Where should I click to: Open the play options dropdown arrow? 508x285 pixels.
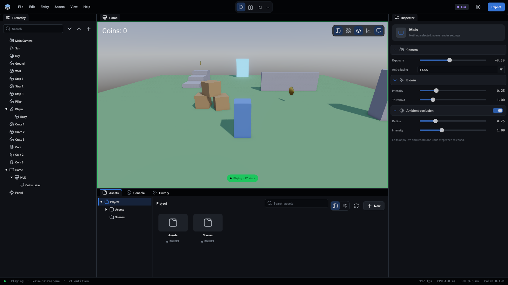[268, 7]
